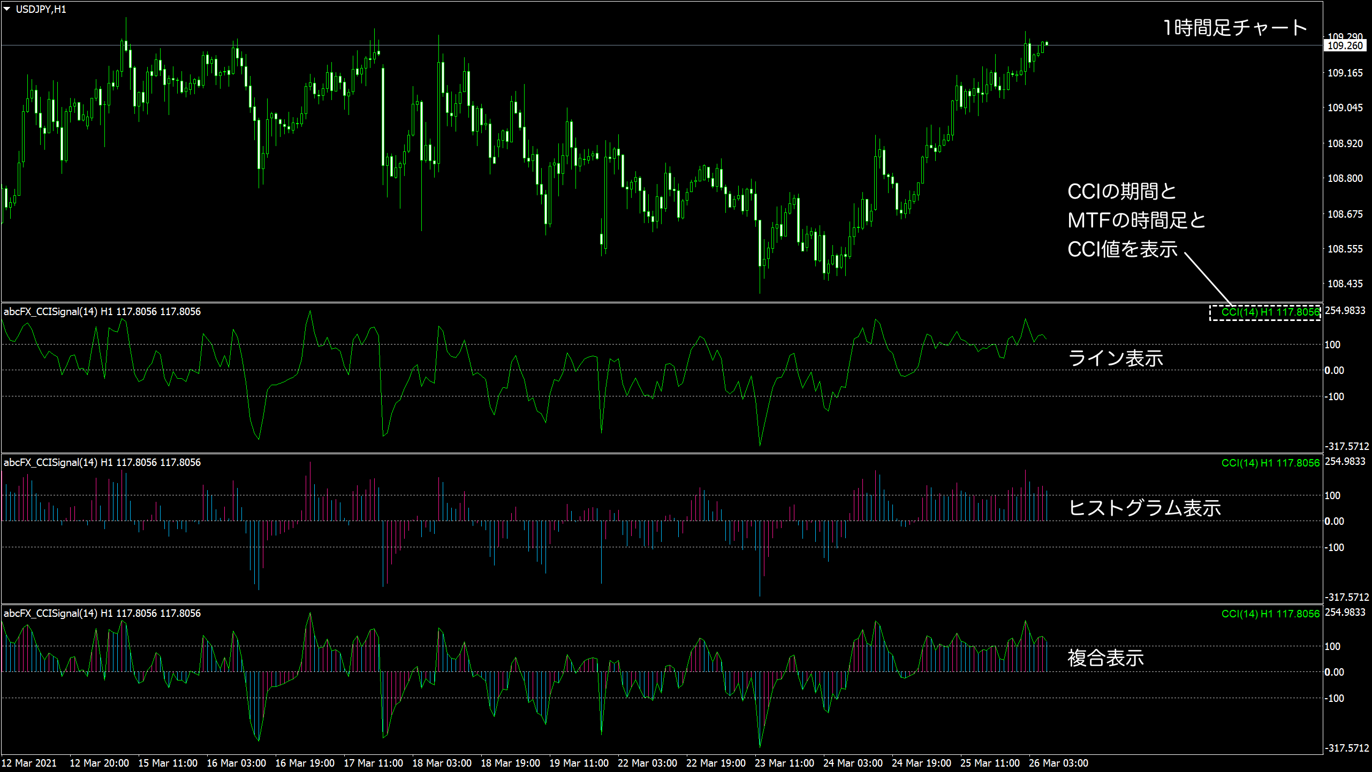Click the 複合表示 label
Image resolution: width=1372 pixels, height=772 pixels.
[1105, 658]
